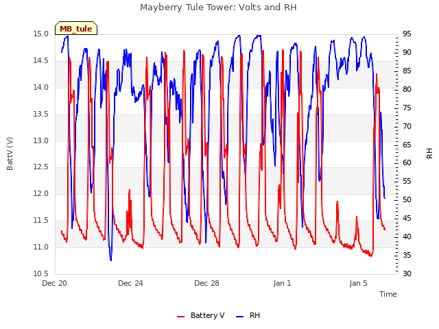Click the Dec 28 x-axis tick
439x329 pixels.
point(206,283)
